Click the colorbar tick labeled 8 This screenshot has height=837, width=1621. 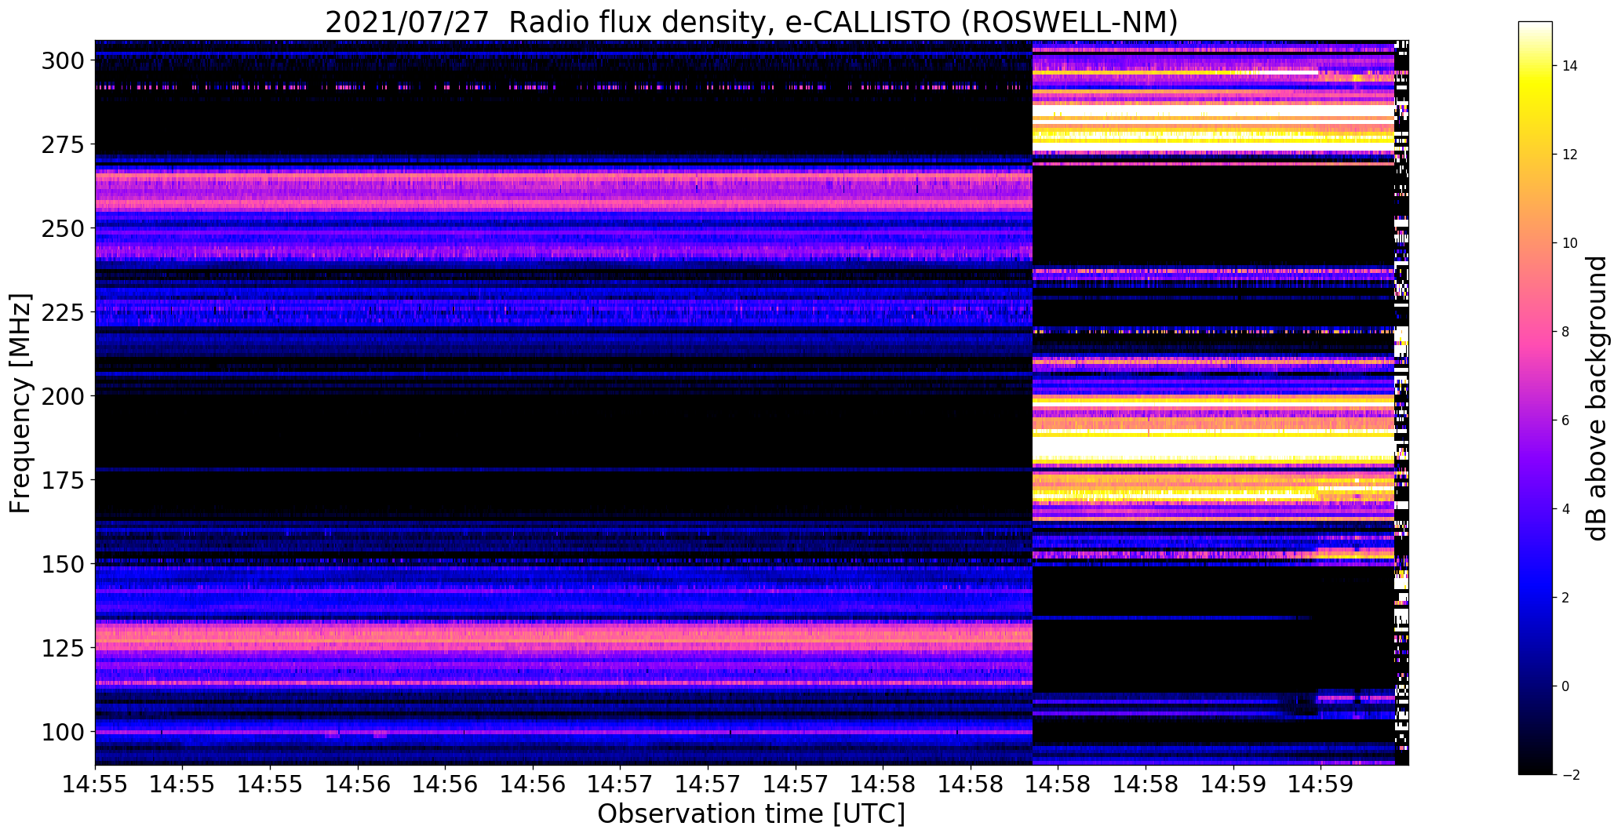click(x=1566, y=332)
